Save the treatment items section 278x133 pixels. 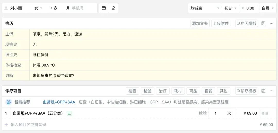coord(263,91)
